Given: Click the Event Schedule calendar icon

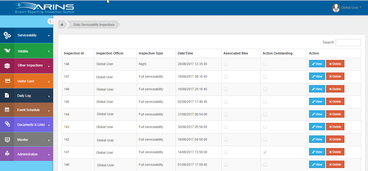Looking at the screenshot, I should [x=7, y=110].
